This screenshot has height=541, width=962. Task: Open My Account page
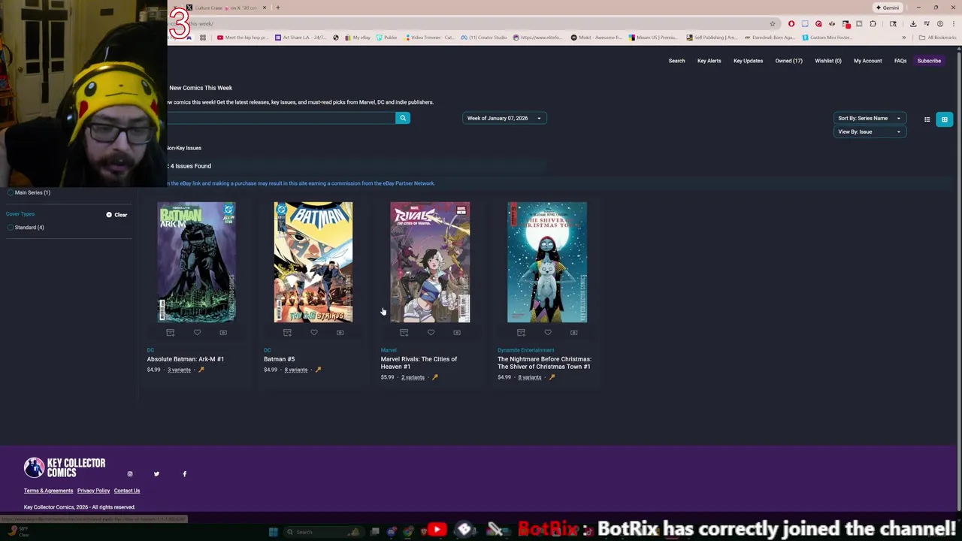click(867, 61)
